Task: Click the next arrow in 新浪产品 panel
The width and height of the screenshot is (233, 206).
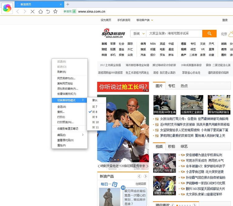Action: click(145, 176)
